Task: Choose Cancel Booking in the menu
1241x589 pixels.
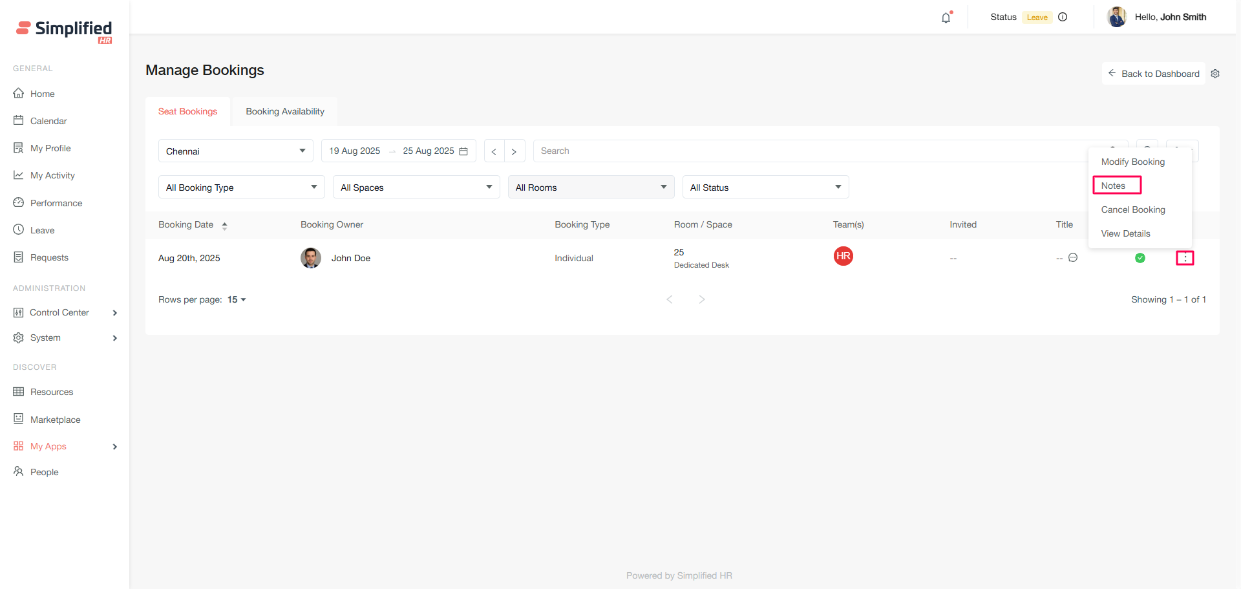Action: [x=1133, y=209]
